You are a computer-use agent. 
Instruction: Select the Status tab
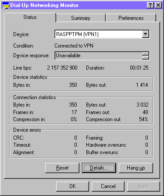pos(30,17)
